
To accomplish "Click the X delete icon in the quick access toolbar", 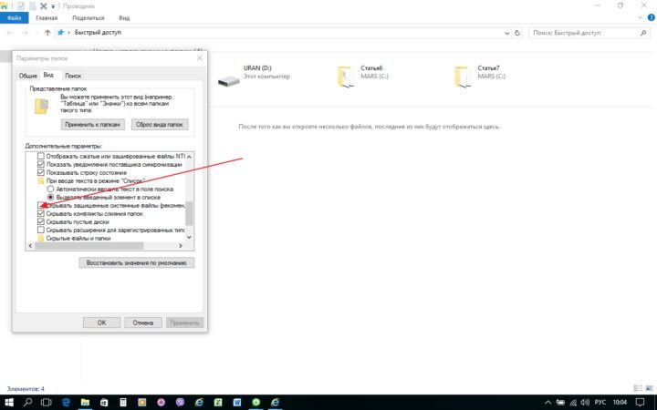I will 43,5.
